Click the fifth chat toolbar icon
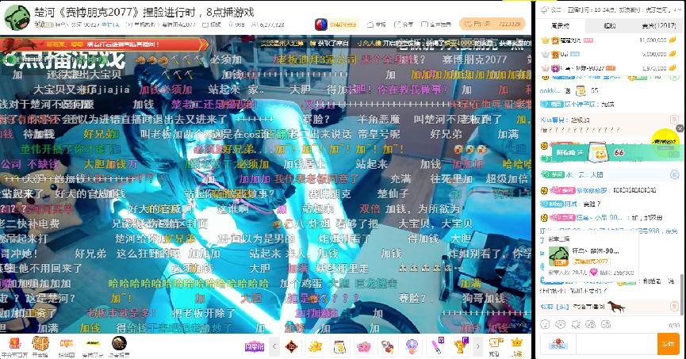Screen dimensions: 686x359 606,324
